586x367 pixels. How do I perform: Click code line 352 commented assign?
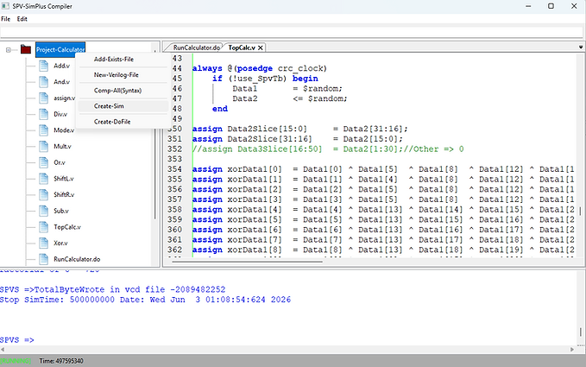click(328, 149)
